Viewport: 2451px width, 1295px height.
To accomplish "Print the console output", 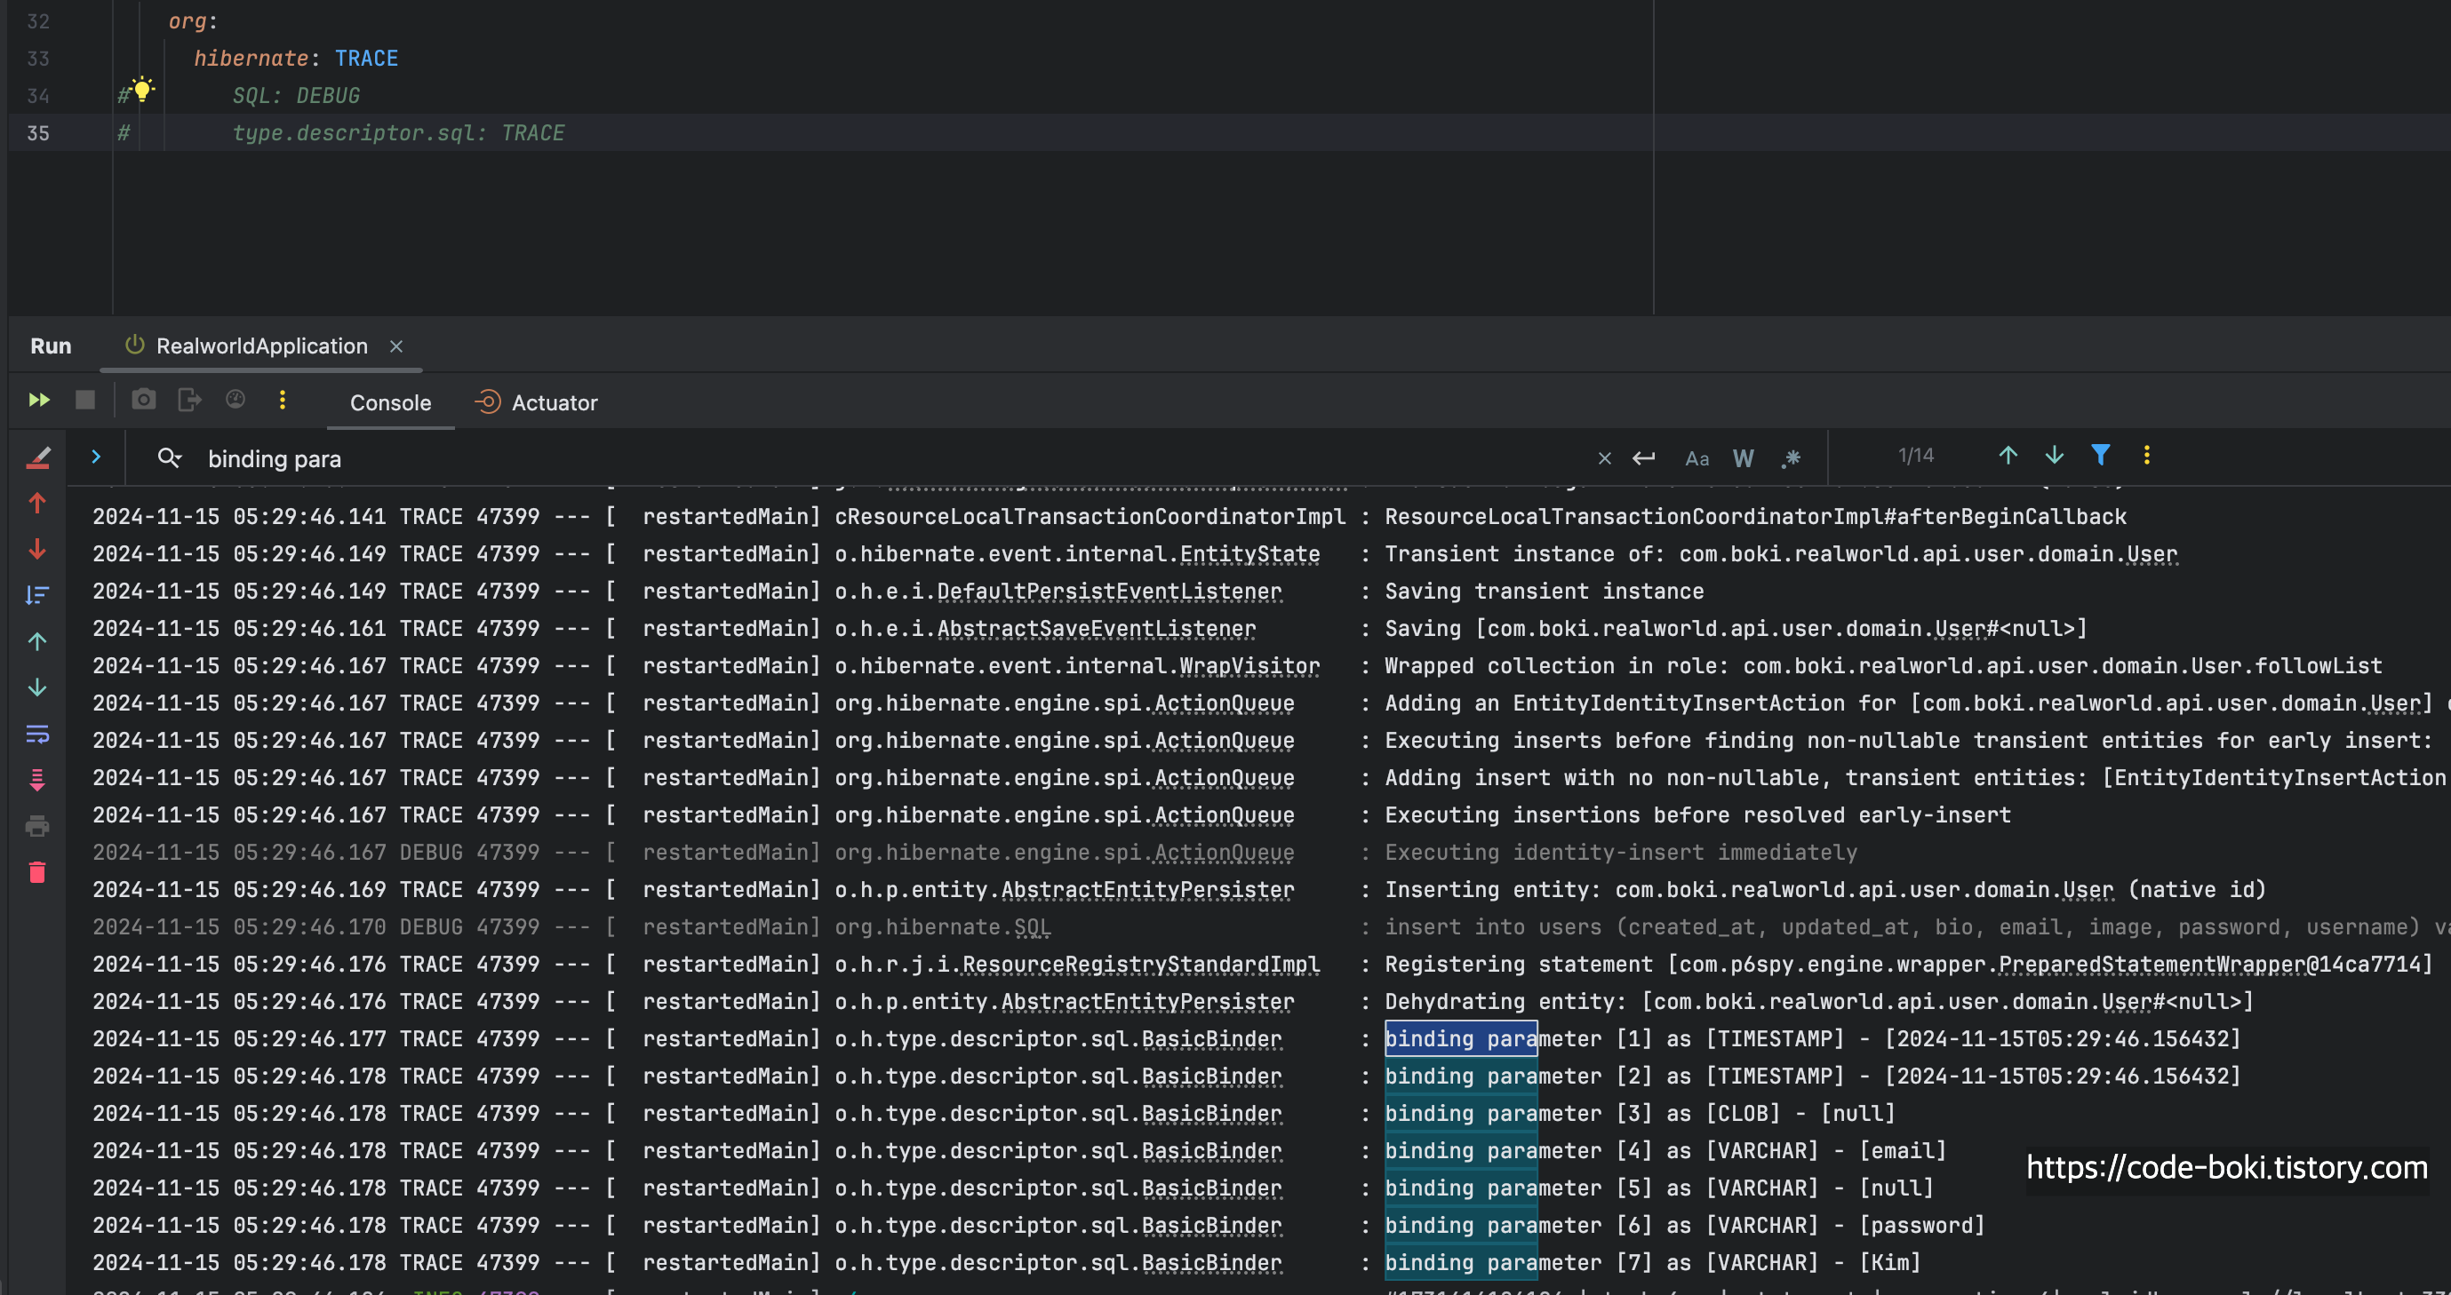I will pyautogui.click(x=37, y=826).
